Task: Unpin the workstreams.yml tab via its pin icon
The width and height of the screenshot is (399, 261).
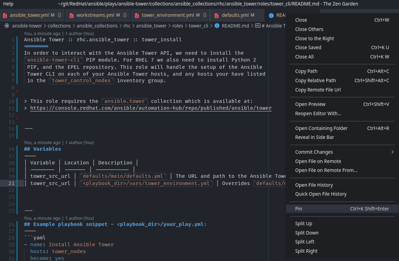Action: [x=125, y=15]
